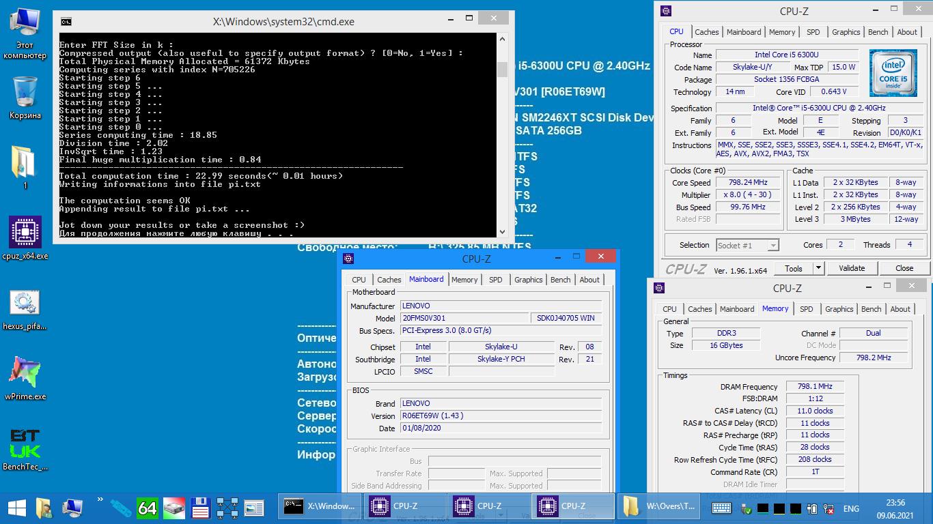The image size is (933, 524).
Task: Open system menu icon of Memory CPU-Z window
Action: click(659, 288)
